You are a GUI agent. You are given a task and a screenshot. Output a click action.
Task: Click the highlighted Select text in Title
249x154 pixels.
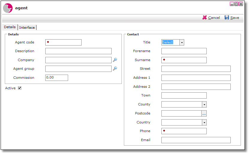[x=167, y=42]
